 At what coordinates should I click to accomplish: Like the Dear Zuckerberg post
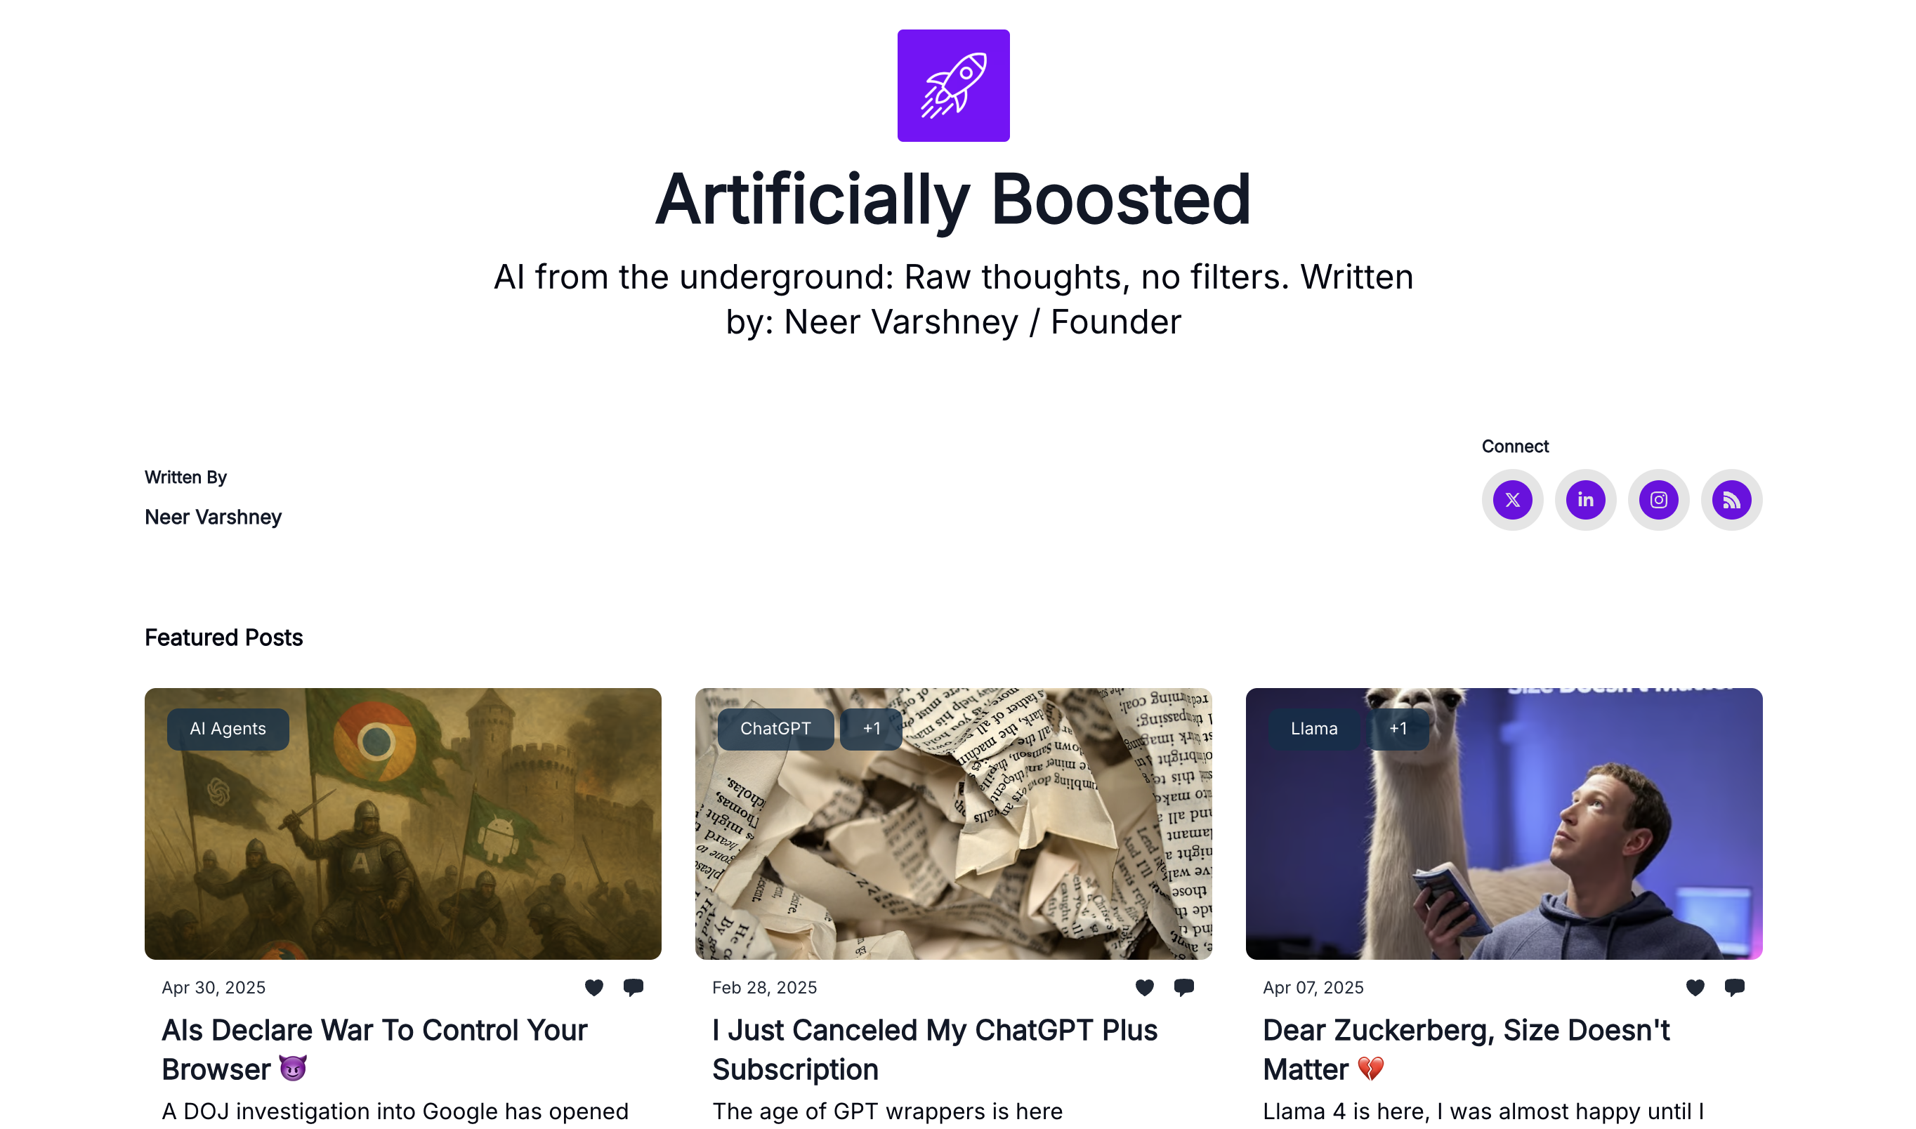coord(1695,986)
